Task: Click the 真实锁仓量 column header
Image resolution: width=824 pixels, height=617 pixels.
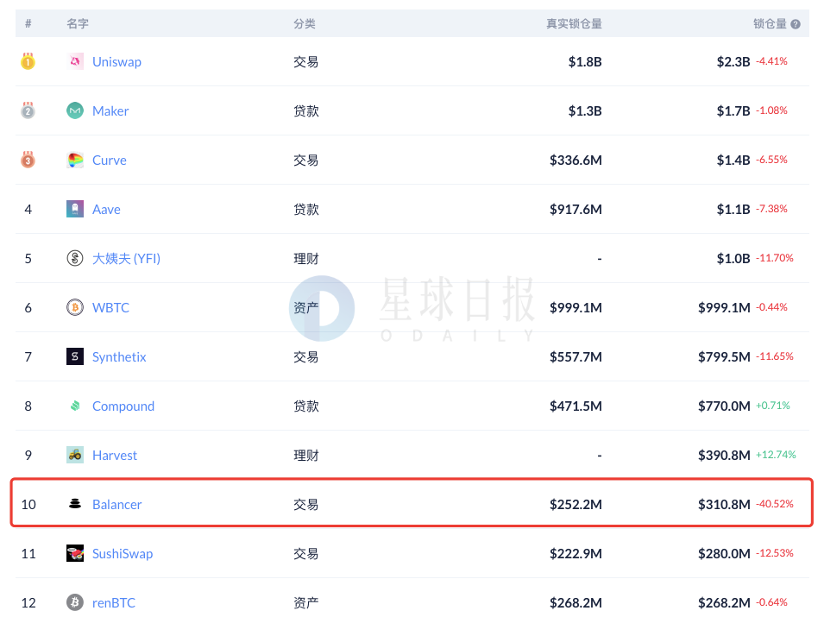Action: click(x=574, y=23)
